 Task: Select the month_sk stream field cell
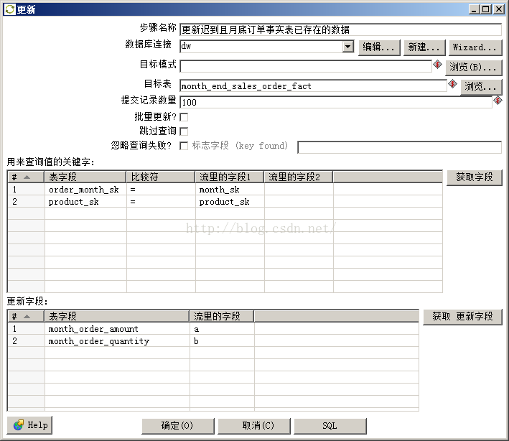click(230, 190)
